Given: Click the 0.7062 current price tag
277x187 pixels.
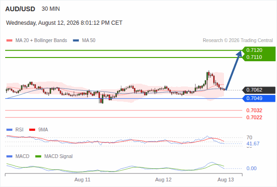Looking at the screenshot, I should (259, 90).
